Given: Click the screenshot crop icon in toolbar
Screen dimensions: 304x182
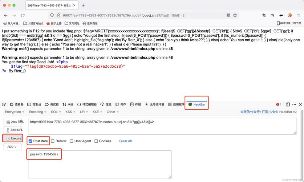Looking at the screenshot, I should 264,15.
